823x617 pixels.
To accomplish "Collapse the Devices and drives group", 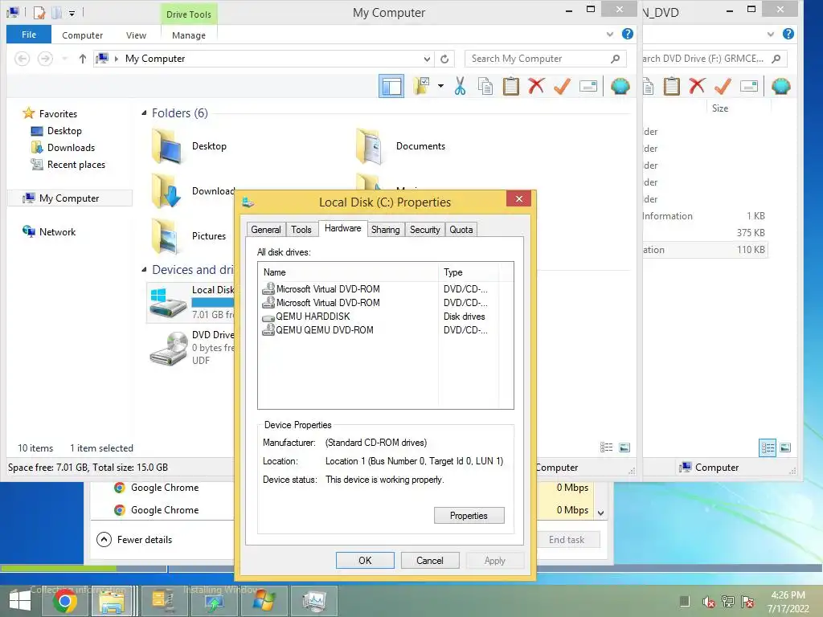I will tap(144, 270).
